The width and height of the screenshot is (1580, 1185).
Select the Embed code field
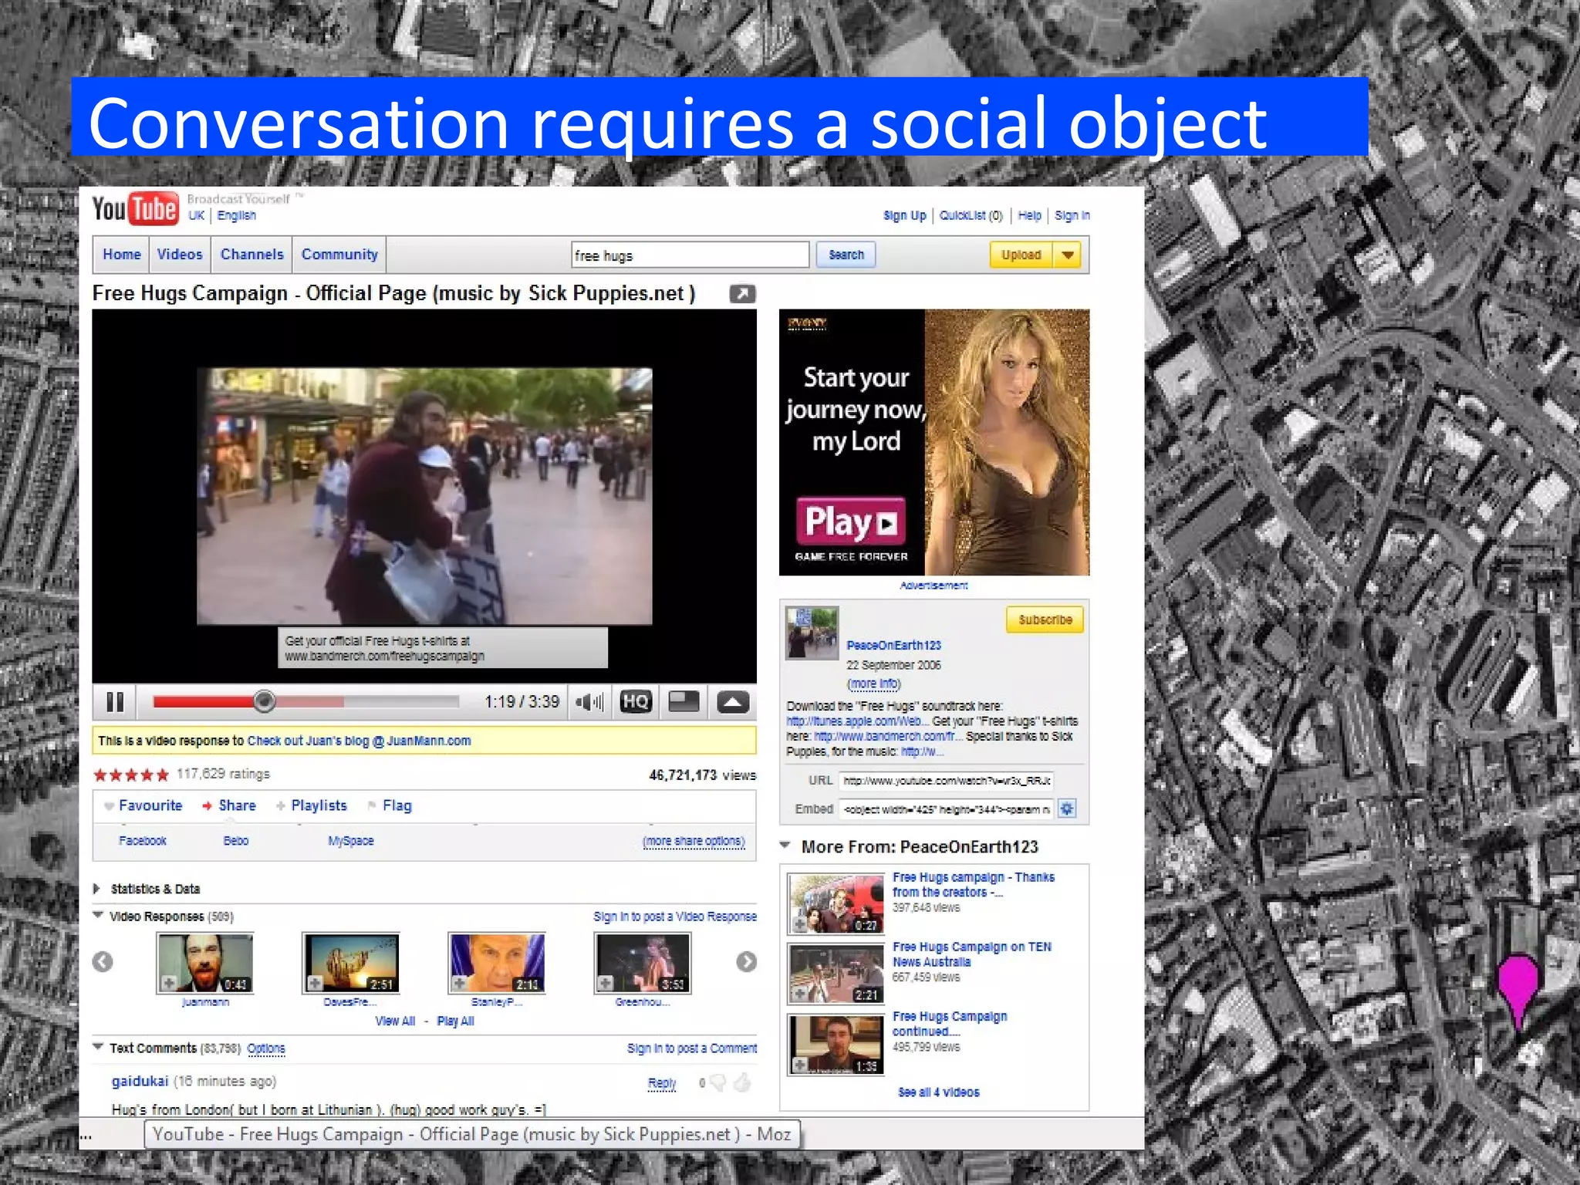[x=946, y=809]
